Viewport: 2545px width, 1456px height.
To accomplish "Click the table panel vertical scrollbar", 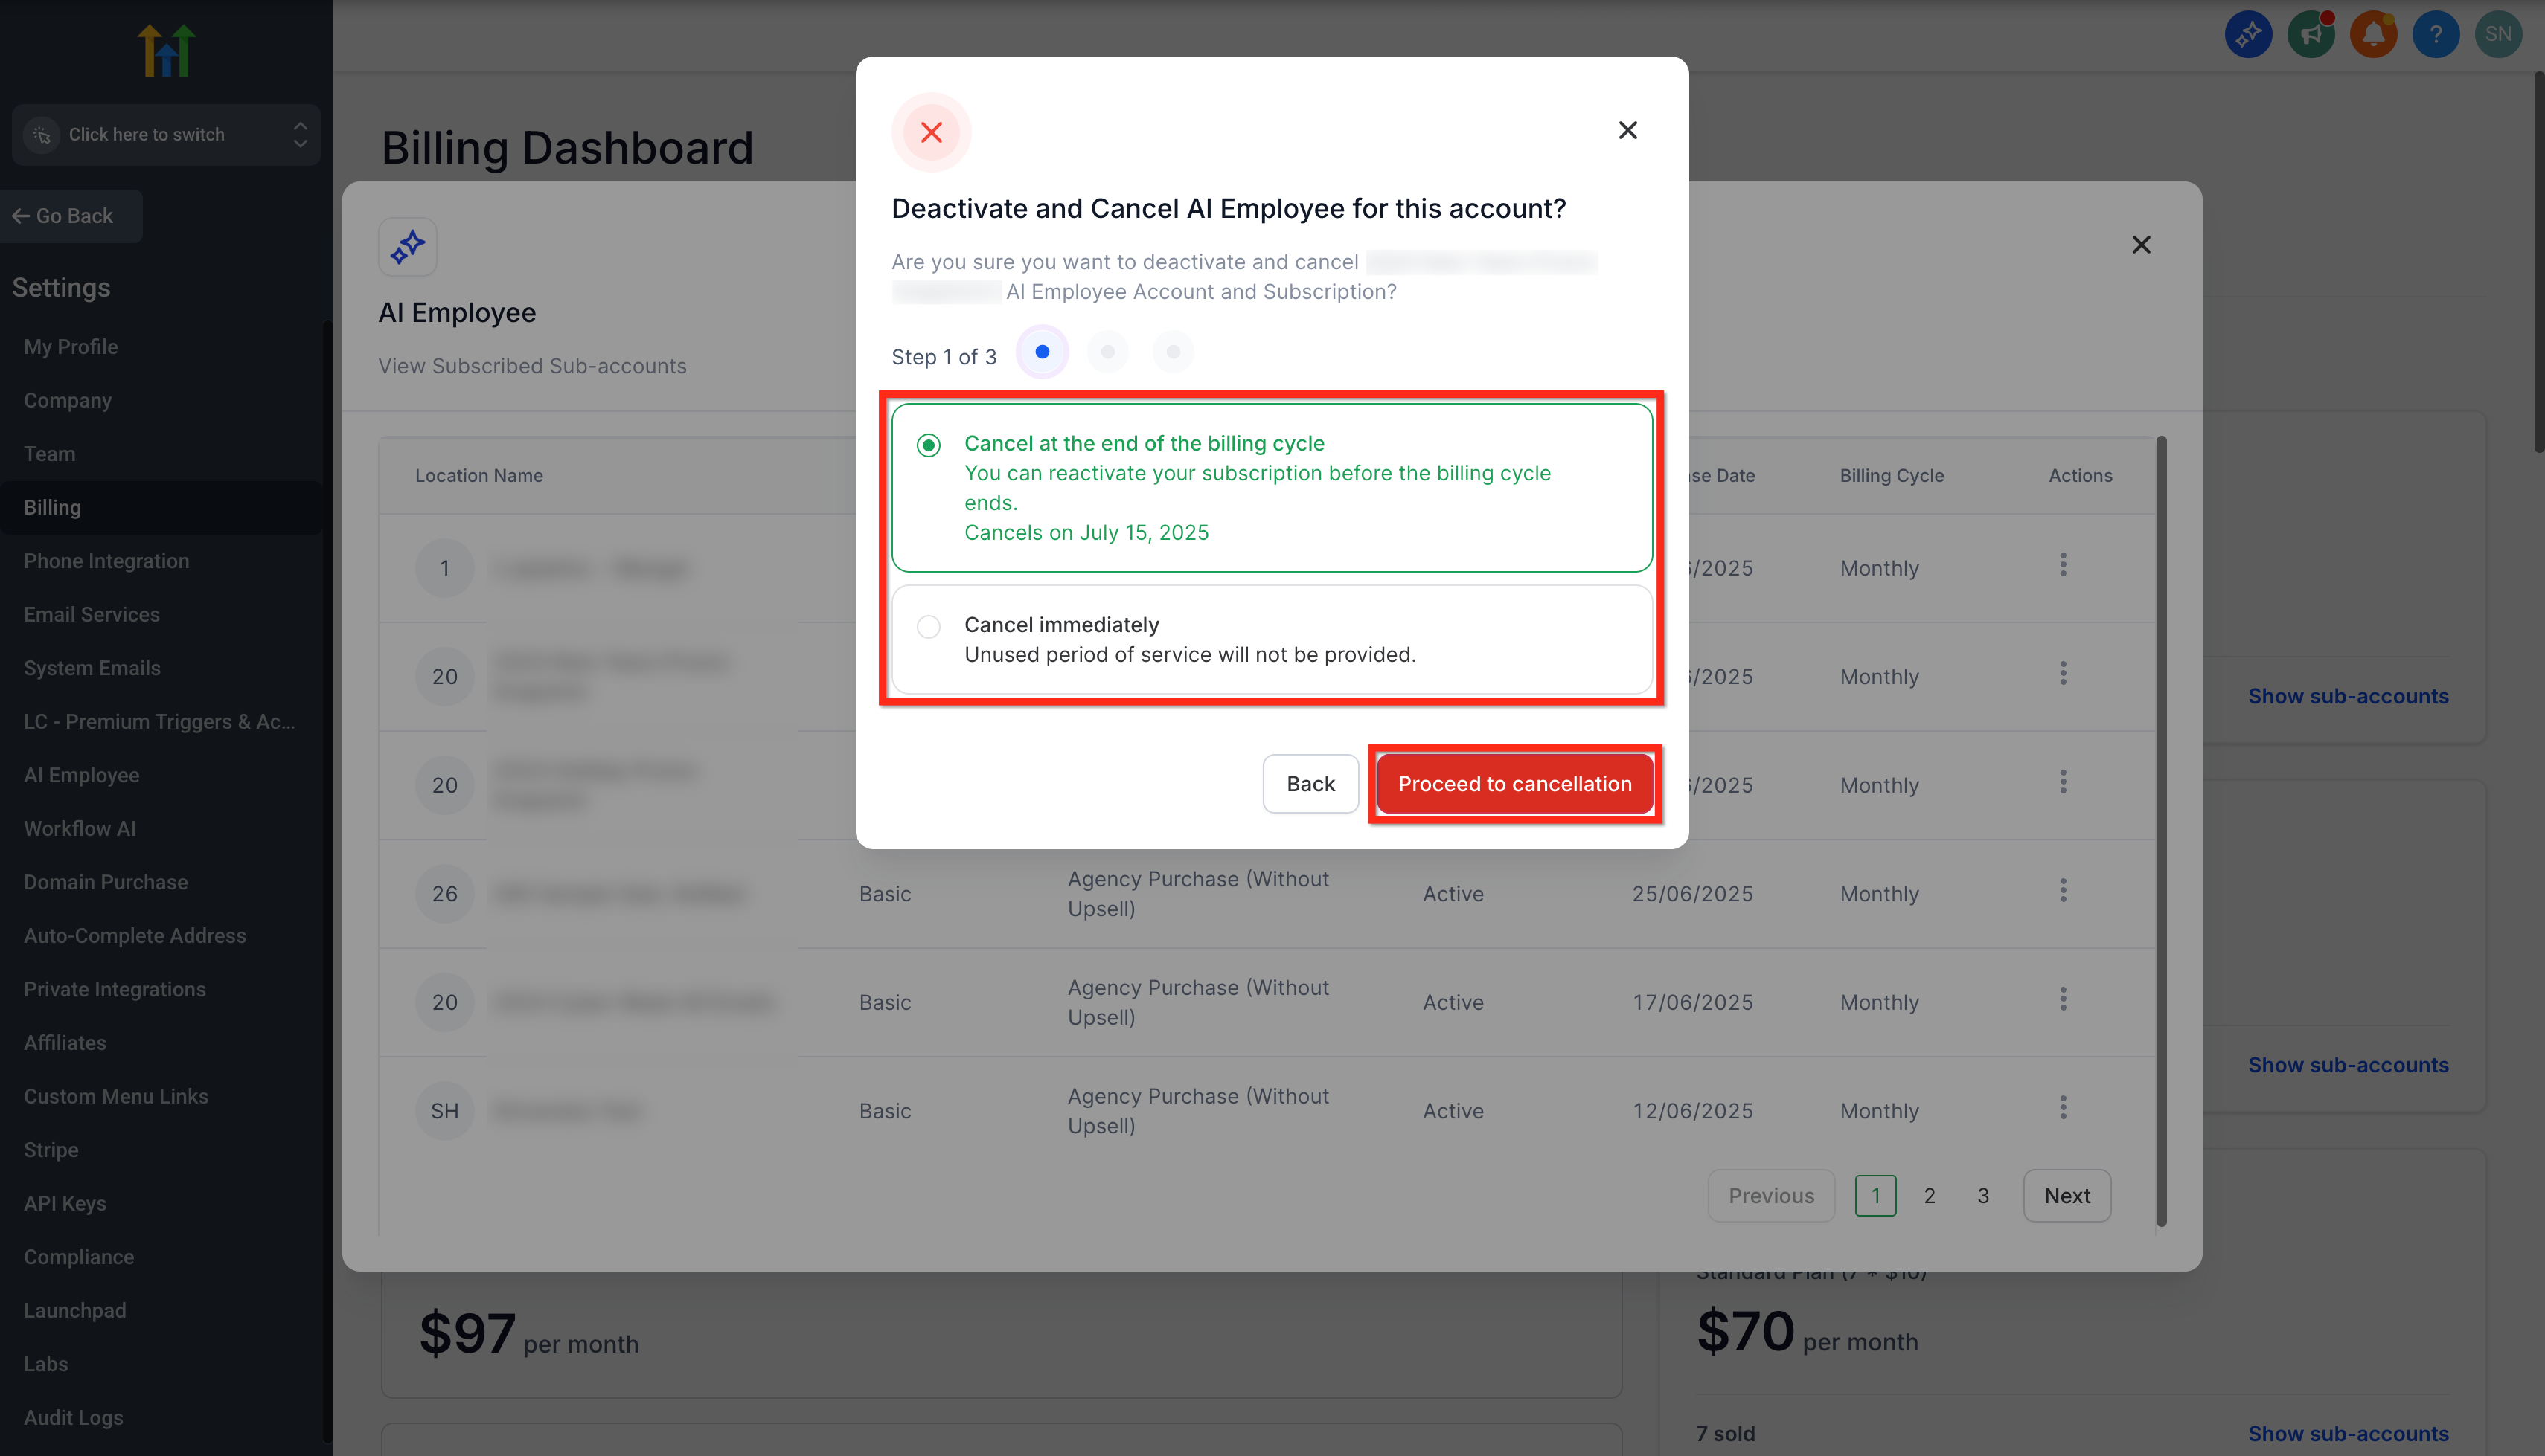I will pyautogui.click(x=2162, y=830).
